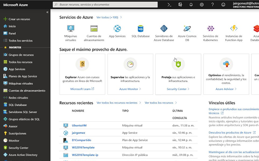Collapse the left sidebar menu
This screenshot has height=161, width=259.
click(x=47, y=12)
